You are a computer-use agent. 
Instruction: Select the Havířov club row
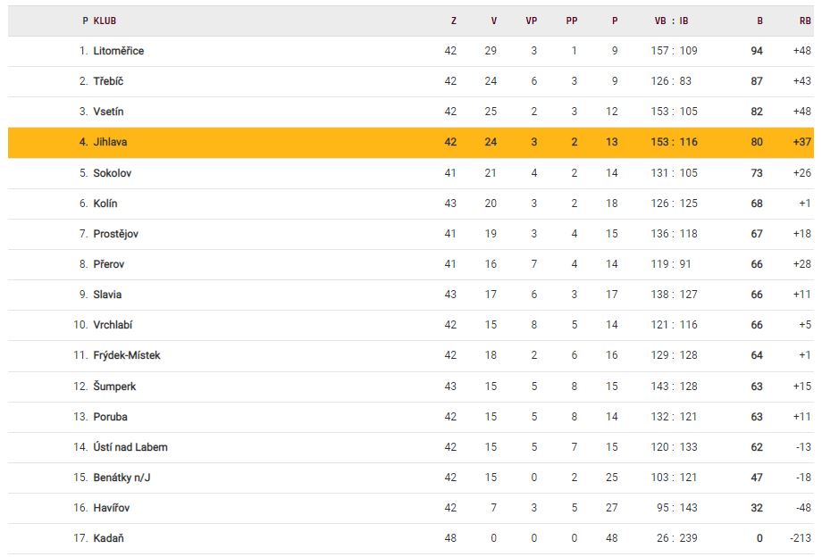pyautogui.click(x=112, y=508)
